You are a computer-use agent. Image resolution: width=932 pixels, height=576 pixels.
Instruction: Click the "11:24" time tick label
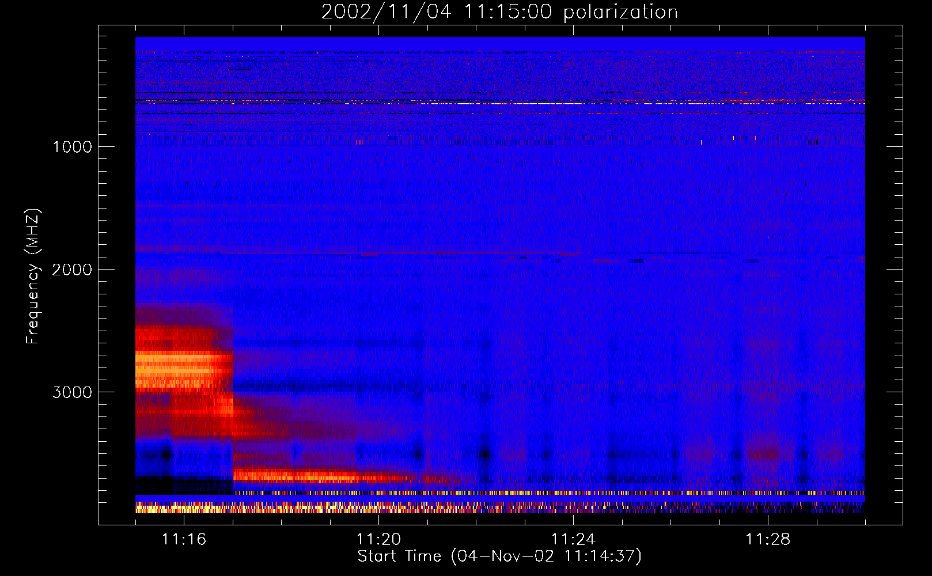tap(573, 540)
